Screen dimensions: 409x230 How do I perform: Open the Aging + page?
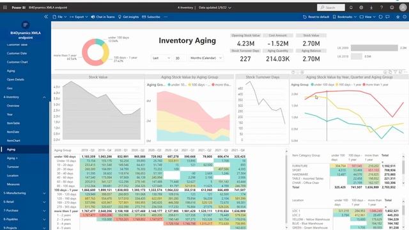click(12, 158)
